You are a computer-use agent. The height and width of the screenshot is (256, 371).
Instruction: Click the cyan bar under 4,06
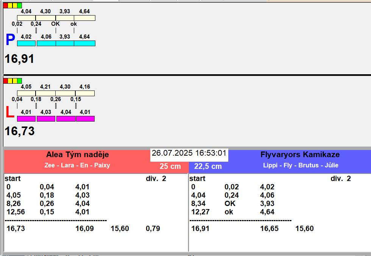click(x=46, y=43)
